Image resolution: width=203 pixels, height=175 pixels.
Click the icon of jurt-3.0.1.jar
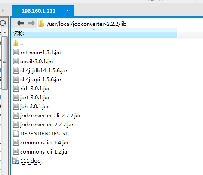point(16,97)
